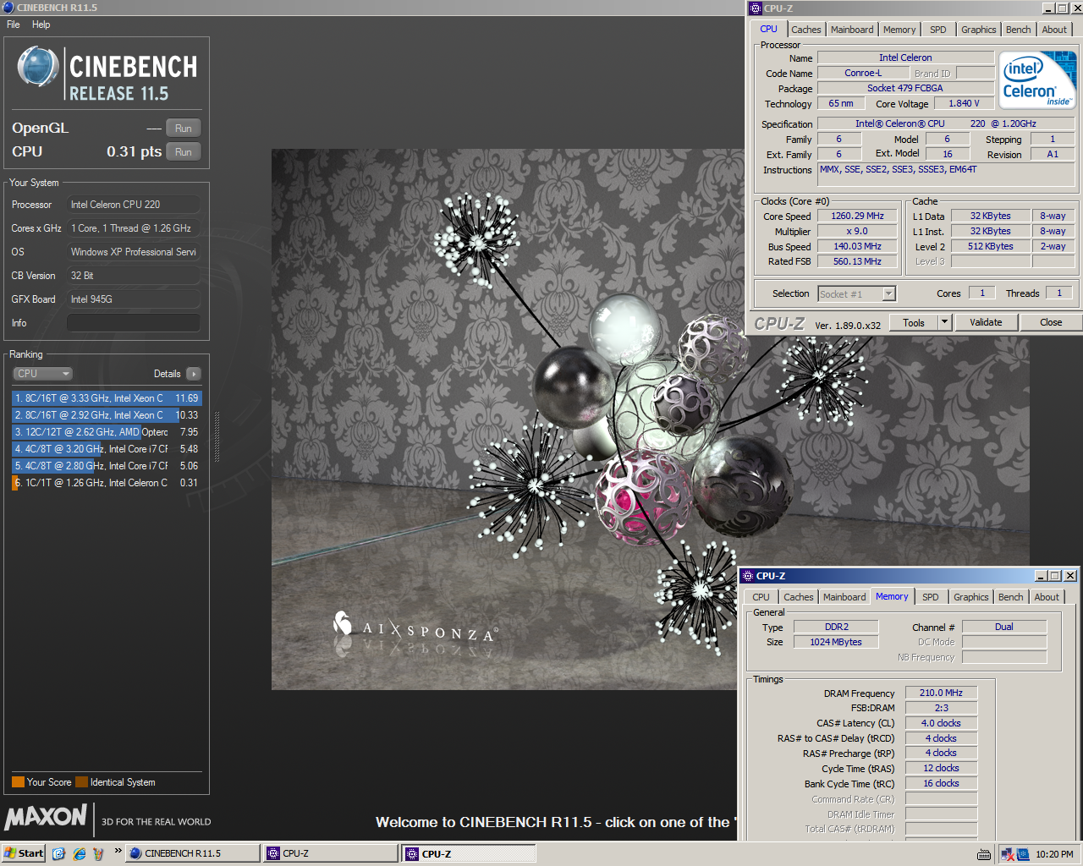Switch to Memory tab in upper CPU-Z window

[899, 30]
